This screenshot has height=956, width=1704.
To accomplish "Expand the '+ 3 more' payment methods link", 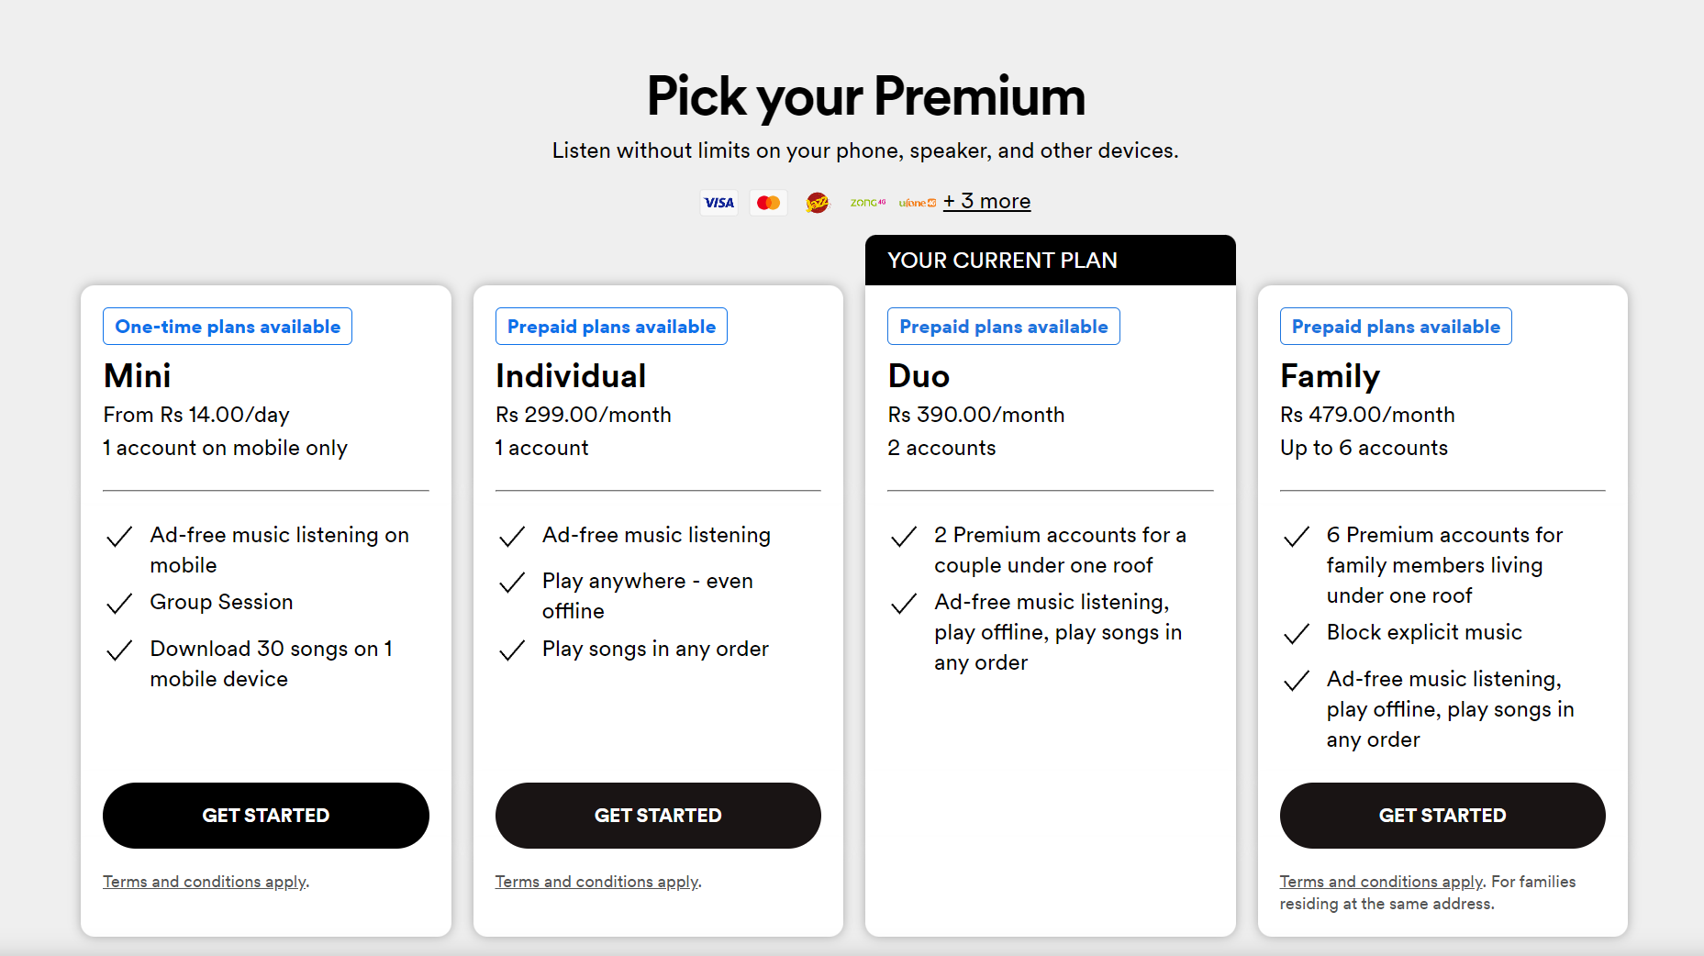I will click(987, 201).
